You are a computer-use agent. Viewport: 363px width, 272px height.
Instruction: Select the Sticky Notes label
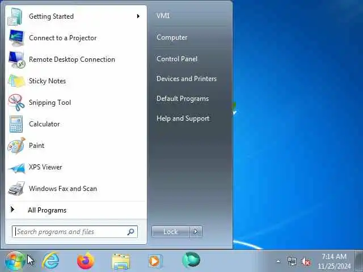[x=47, y=81]
